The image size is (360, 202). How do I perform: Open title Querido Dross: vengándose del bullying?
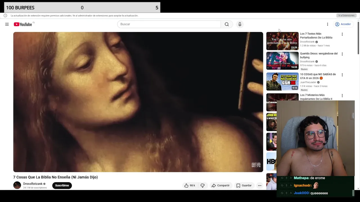click(319, 55)
